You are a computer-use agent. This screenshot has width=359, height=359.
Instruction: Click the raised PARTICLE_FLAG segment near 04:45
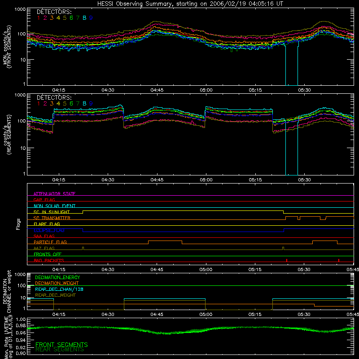[165, 241]
